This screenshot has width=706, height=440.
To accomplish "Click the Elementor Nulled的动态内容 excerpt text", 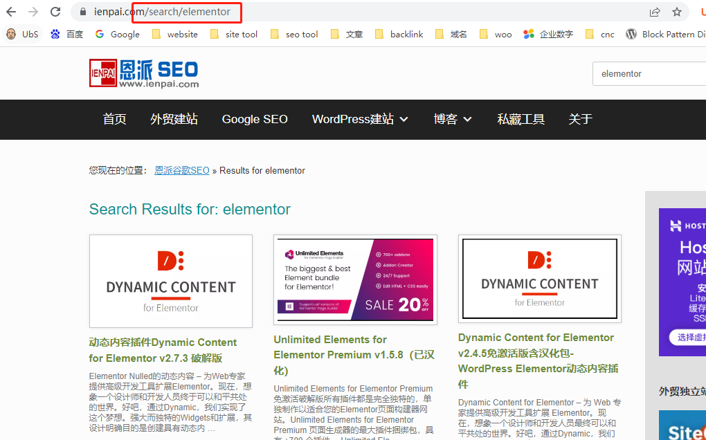I will pyautogui.click(x=171, y=402).
